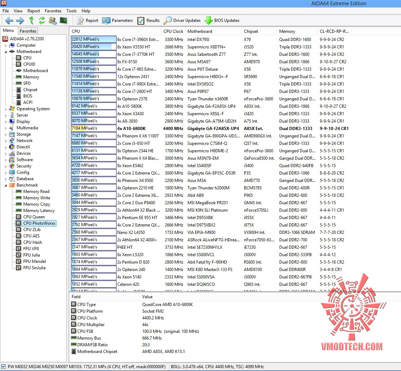Open the Help menu
The height and width of the screenshot is (371, 401).
(x=86, y=11)
